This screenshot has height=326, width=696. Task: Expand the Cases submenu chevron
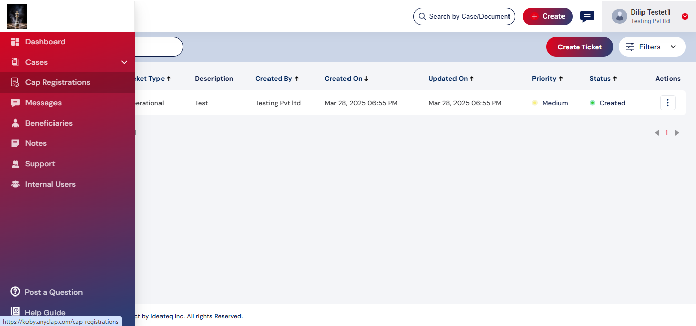pos(124,62)
